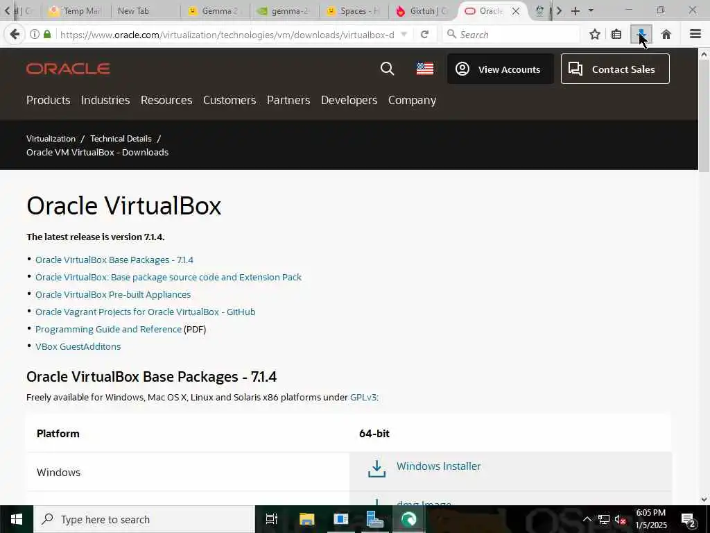The image size is (710, 533).
Task: Open Base package source code and Extension Pack link
Action: click(168, 277)
